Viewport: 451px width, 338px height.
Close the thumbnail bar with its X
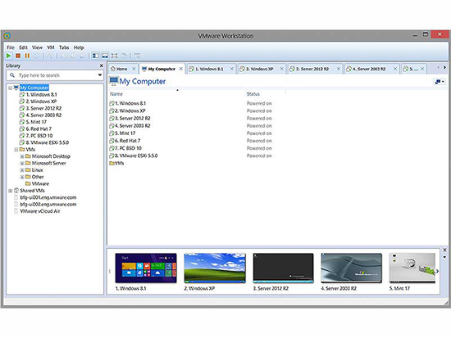click(x=444, y=250)
